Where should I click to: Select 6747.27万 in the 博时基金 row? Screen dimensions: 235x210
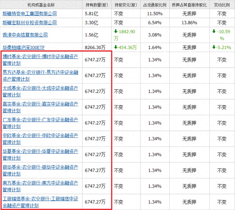(95, 60)
